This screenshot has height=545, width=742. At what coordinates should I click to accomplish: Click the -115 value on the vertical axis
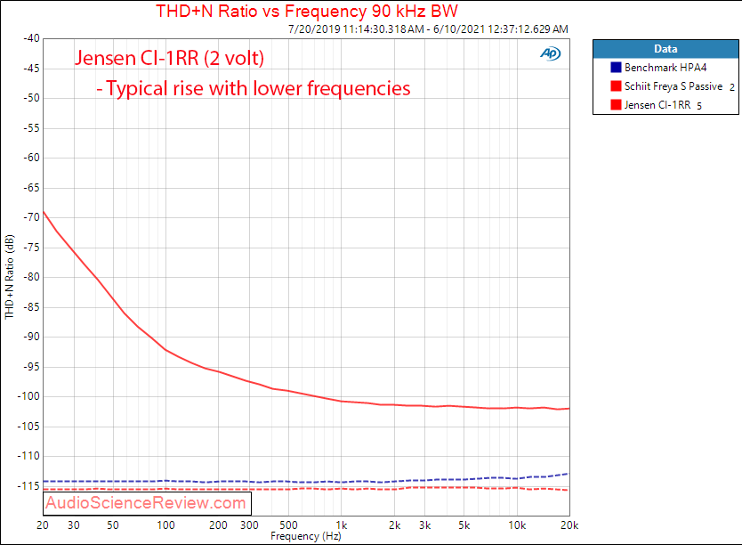tap(28, 486)
